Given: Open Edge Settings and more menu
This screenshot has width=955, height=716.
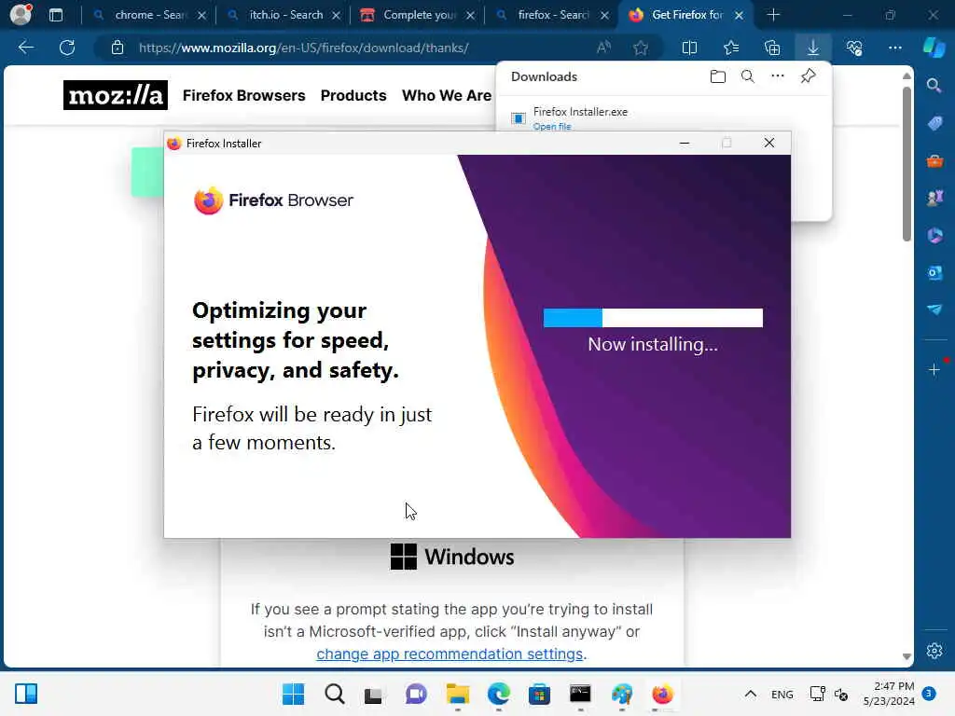Looking at the screenshot, I should (894, 48).
